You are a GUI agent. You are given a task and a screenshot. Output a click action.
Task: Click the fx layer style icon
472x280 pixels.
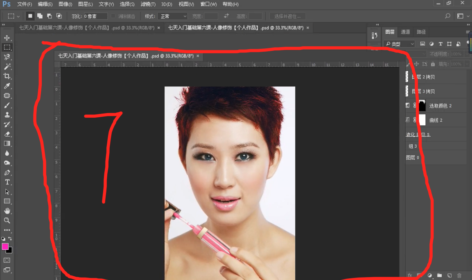[x=409, y=275]
